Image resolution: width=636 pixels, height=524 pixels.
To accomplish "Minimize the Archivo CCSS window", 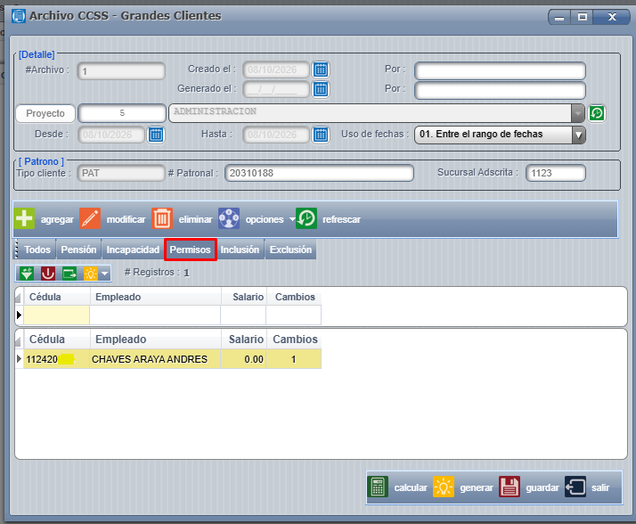I will tap(559, 17).
